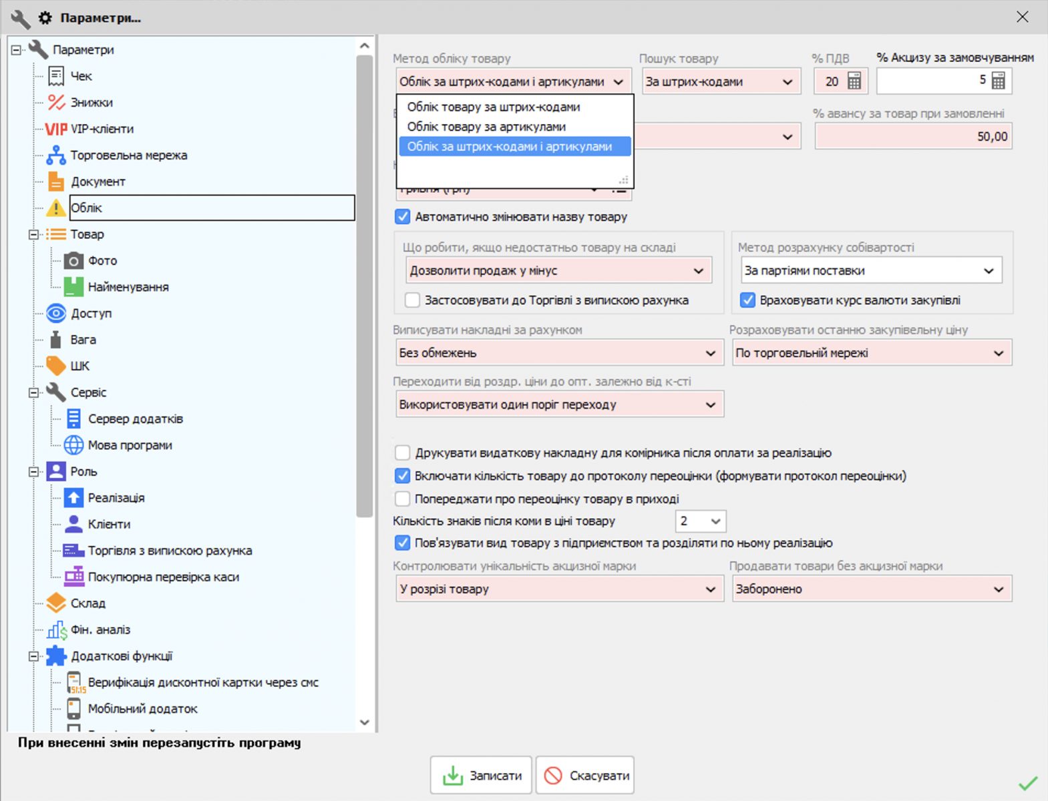
Task: Select Облік товару за штрих-кодами option
Action: point(494,107)
